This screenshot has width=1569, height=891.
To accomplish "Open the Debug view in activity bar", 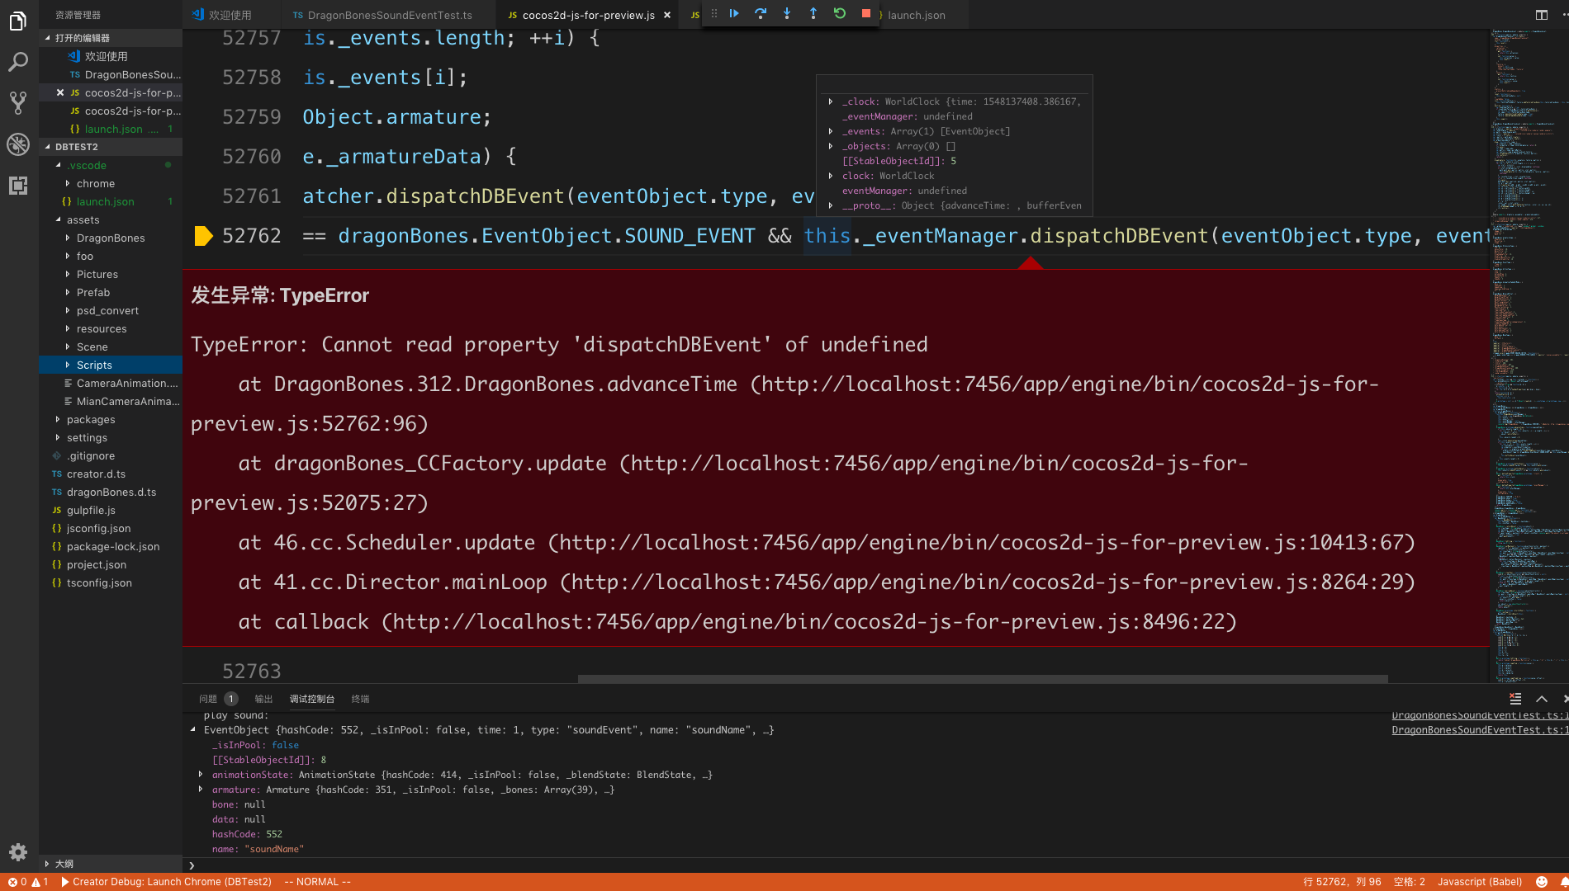I will click(x=18, y=144).
